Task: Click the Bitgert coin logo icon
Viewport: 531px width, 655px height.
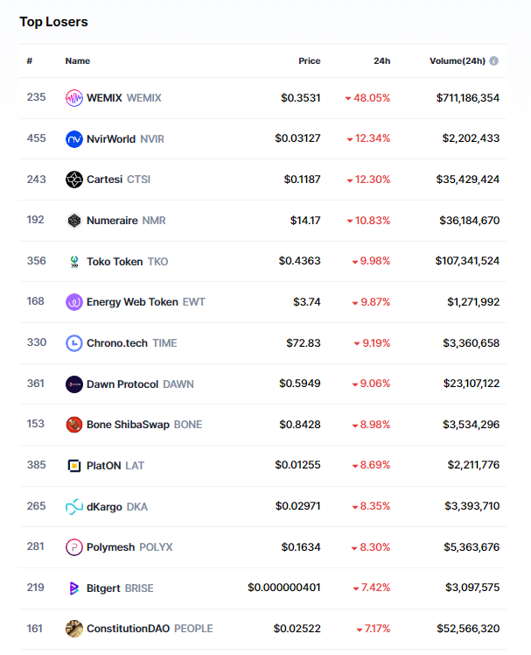Action: [74, 588]
